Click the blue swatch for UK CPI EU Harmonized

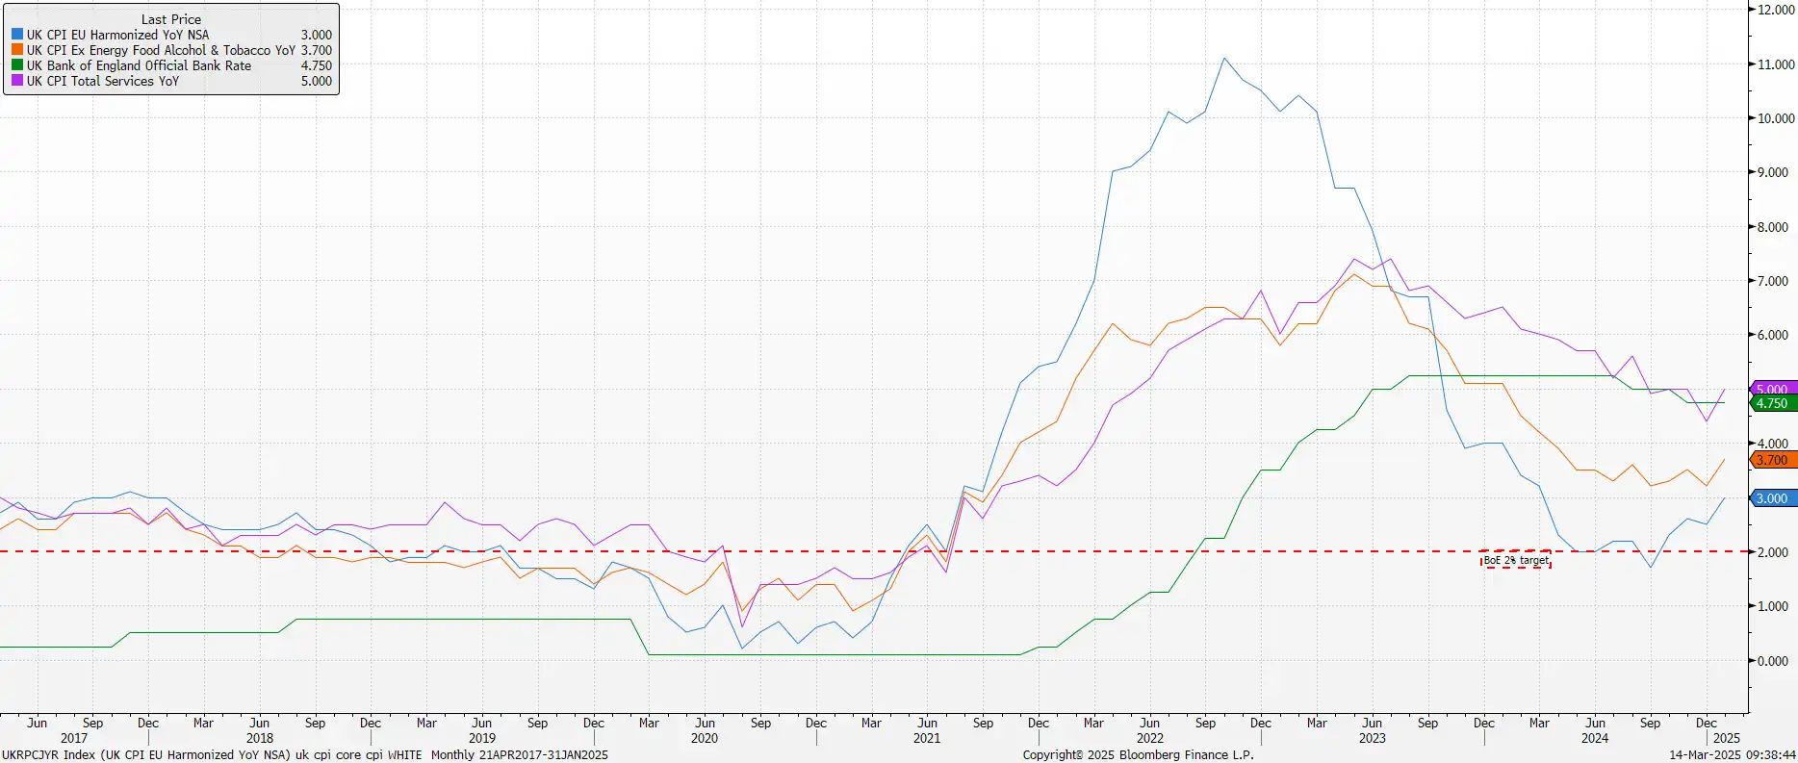coord(16,35)
